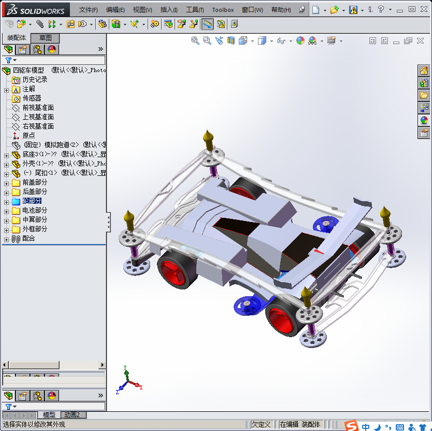
Task: Click Smart Fasteners toolbar icon
Action: click(70, 24)
